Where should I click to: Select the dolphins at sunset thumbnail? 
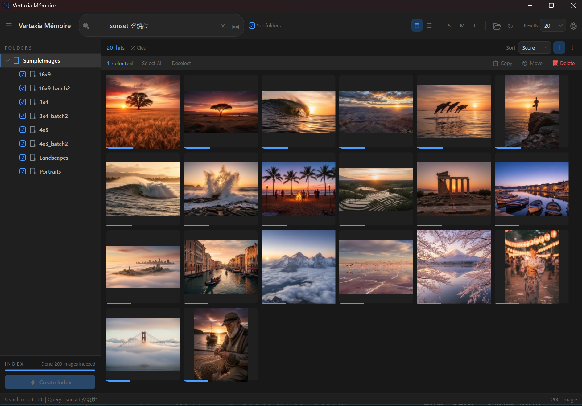coord(454,112)
